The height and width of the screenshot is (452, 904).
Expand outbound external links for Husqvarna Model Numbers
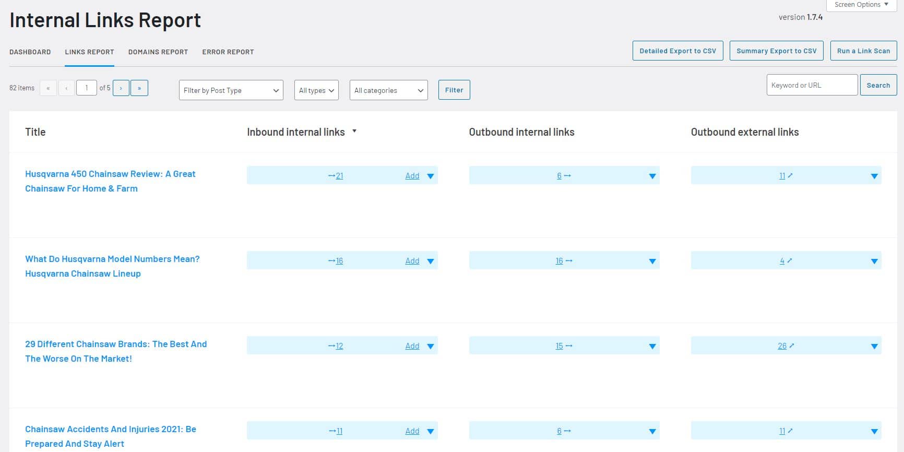point(874,261)
